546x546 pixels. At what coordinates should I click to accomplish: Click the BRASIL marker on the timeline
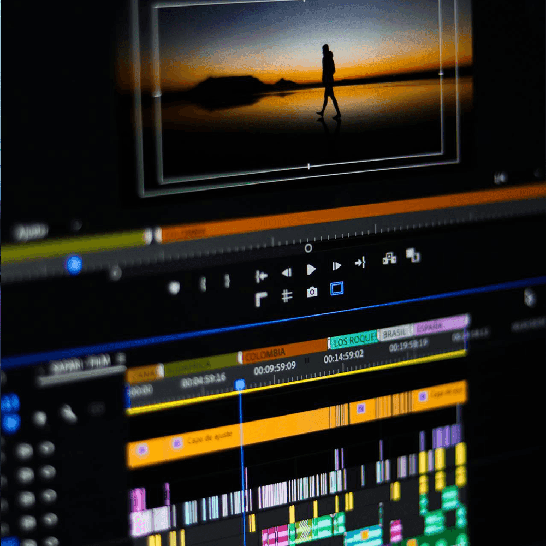coord(395,332)
